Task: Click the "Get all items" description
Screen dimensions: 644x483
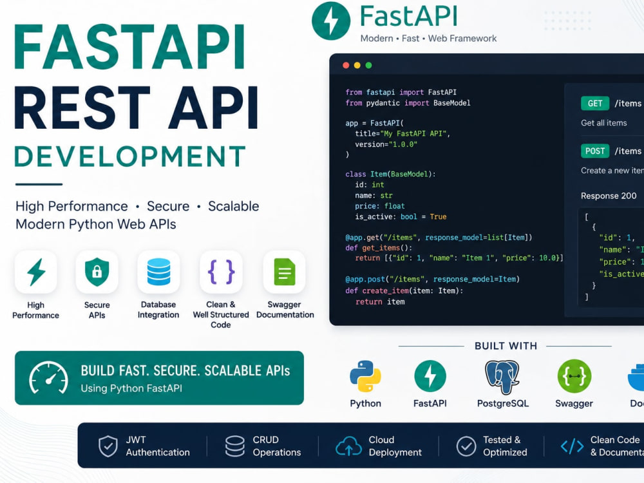Action: pyautogui.click(x=604, y=123)
